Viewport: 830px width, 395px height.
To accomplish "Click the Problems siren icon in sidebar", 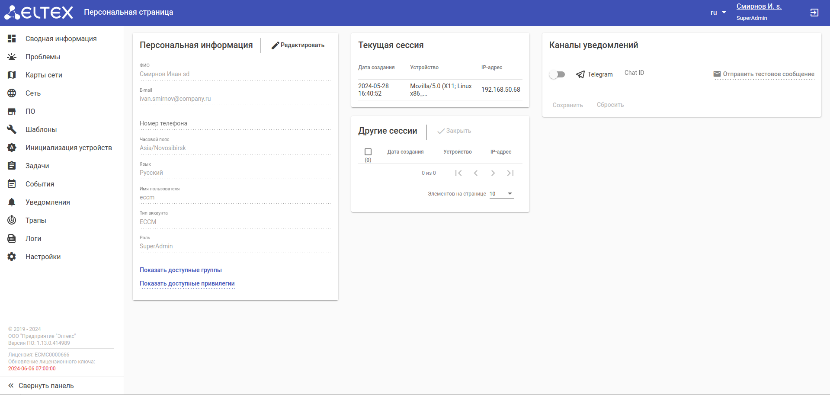I will pos(12,57).
